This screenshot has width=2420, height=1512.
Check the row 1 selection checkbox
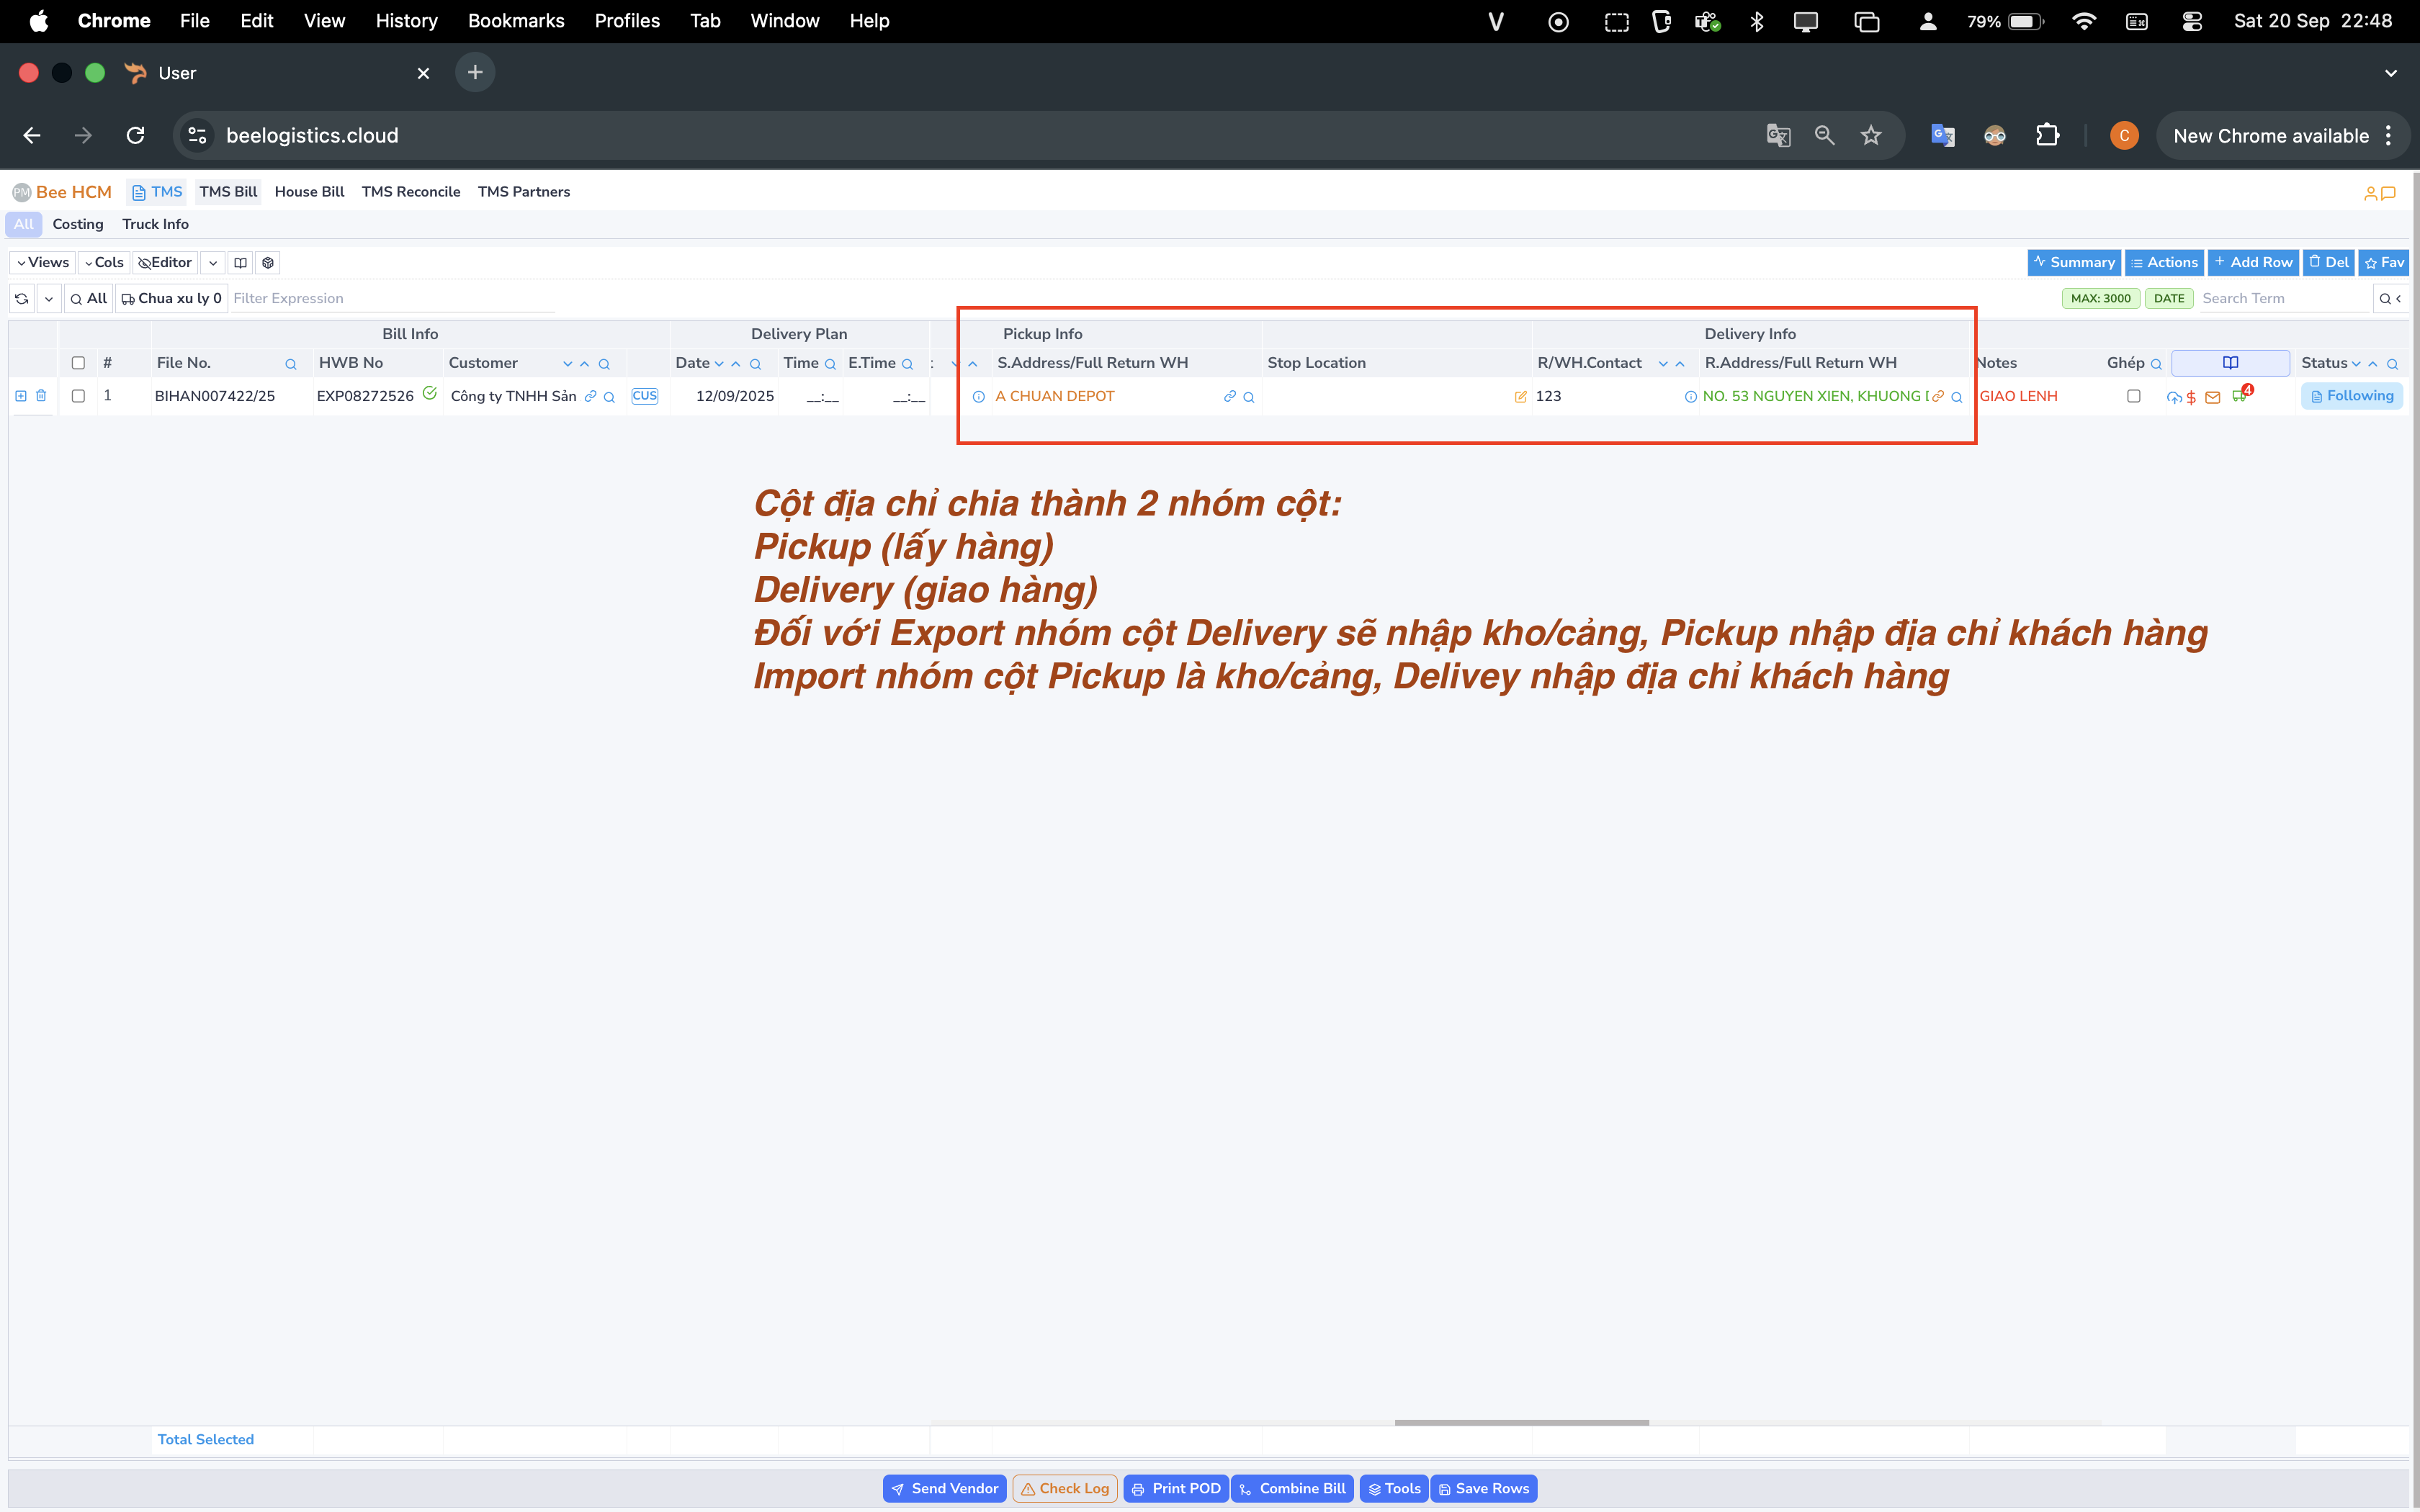(78, 396)
